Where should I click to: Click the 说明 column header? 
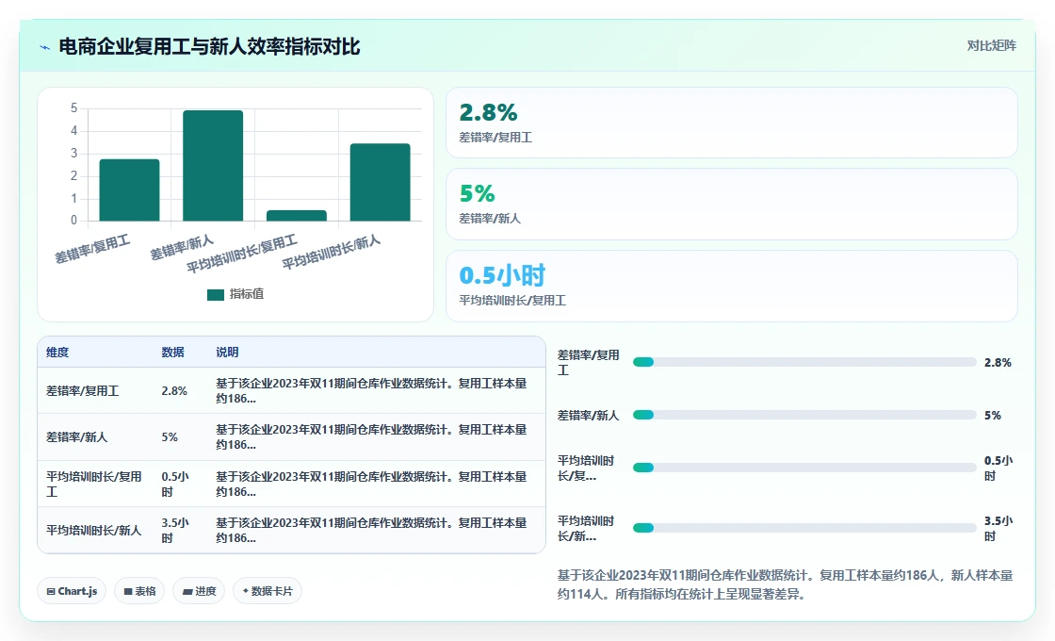[x=227, y=353]
